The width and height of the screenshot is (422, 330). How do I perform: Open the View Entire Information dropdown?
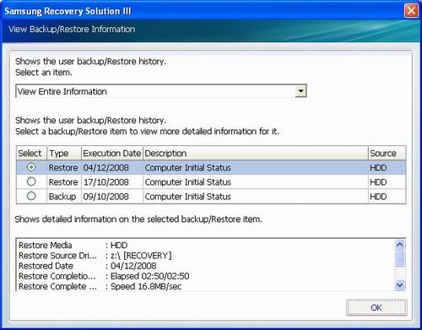300,91
